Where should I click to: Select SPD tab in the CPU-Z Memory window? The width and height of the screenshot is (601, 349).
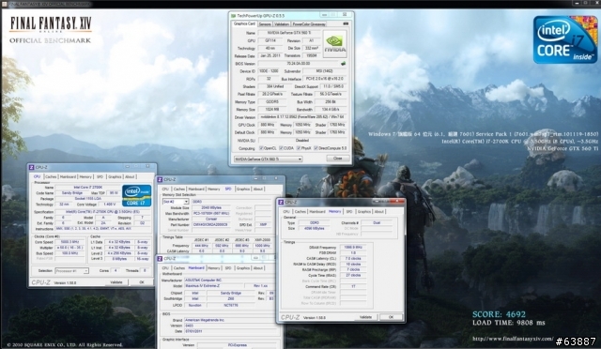pos(349,211)
